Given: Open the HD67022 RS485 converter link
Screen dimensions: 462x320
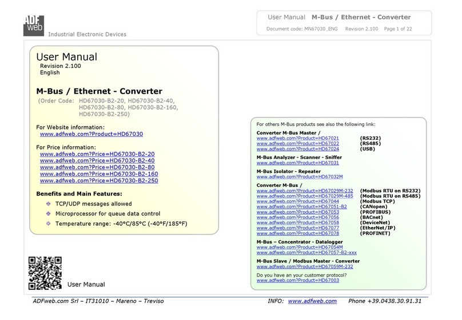Looking at the screenshot, I should (x=297, y=143).
